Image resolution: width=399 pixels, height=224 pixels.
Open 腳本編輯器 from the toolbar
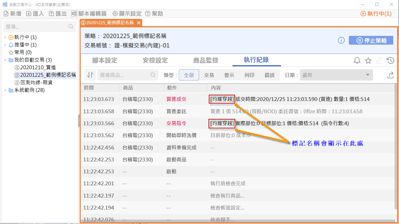coord(89,14)
